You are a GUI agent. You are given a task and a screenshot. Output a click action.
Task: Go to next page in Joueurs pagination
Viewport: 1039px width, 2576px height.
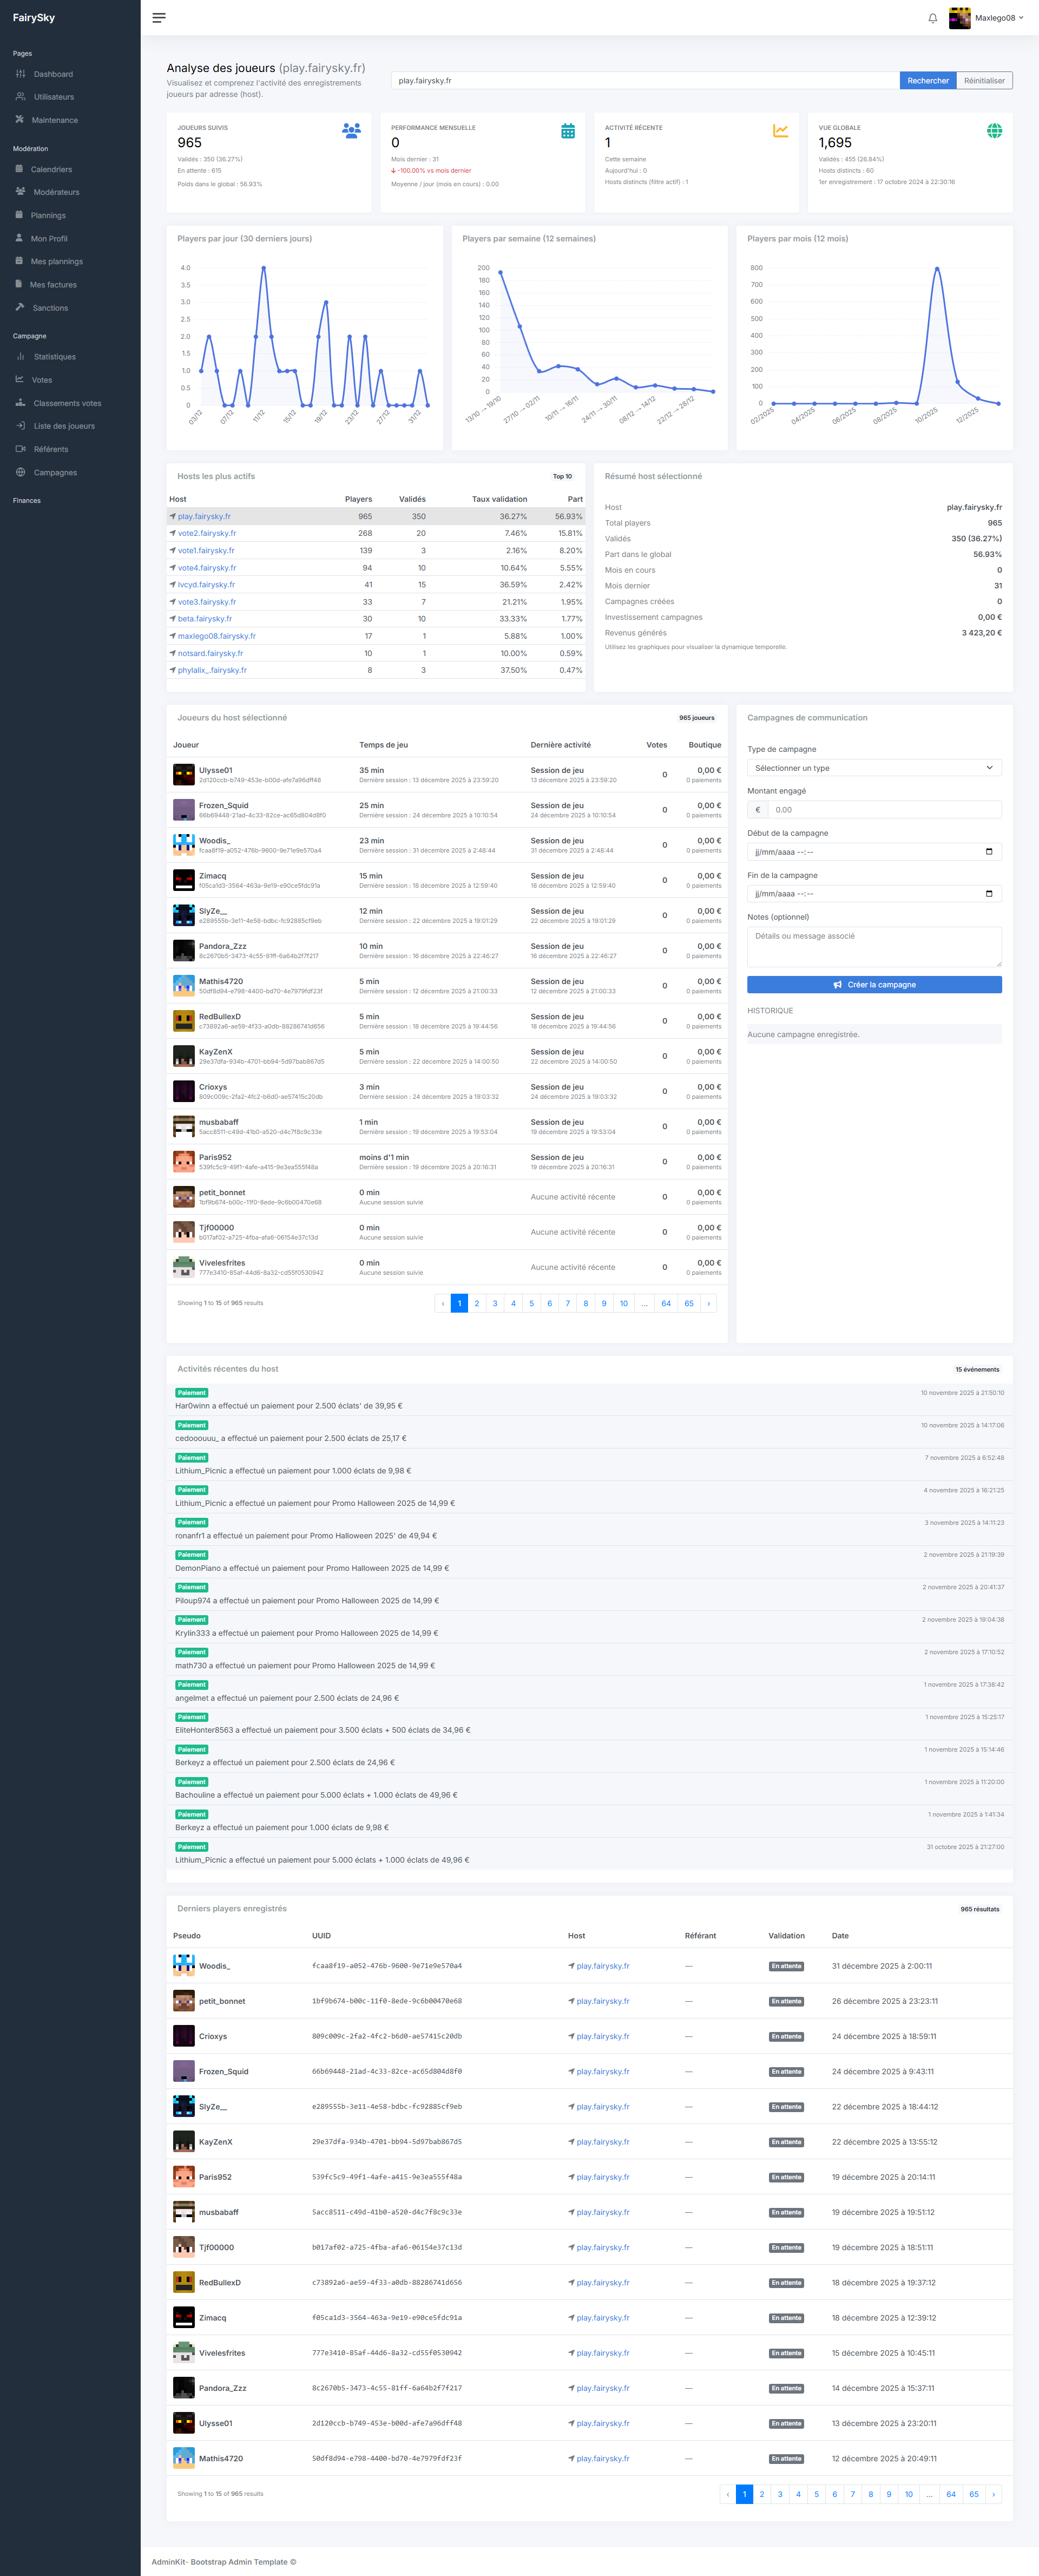(x=708, y=1303)
